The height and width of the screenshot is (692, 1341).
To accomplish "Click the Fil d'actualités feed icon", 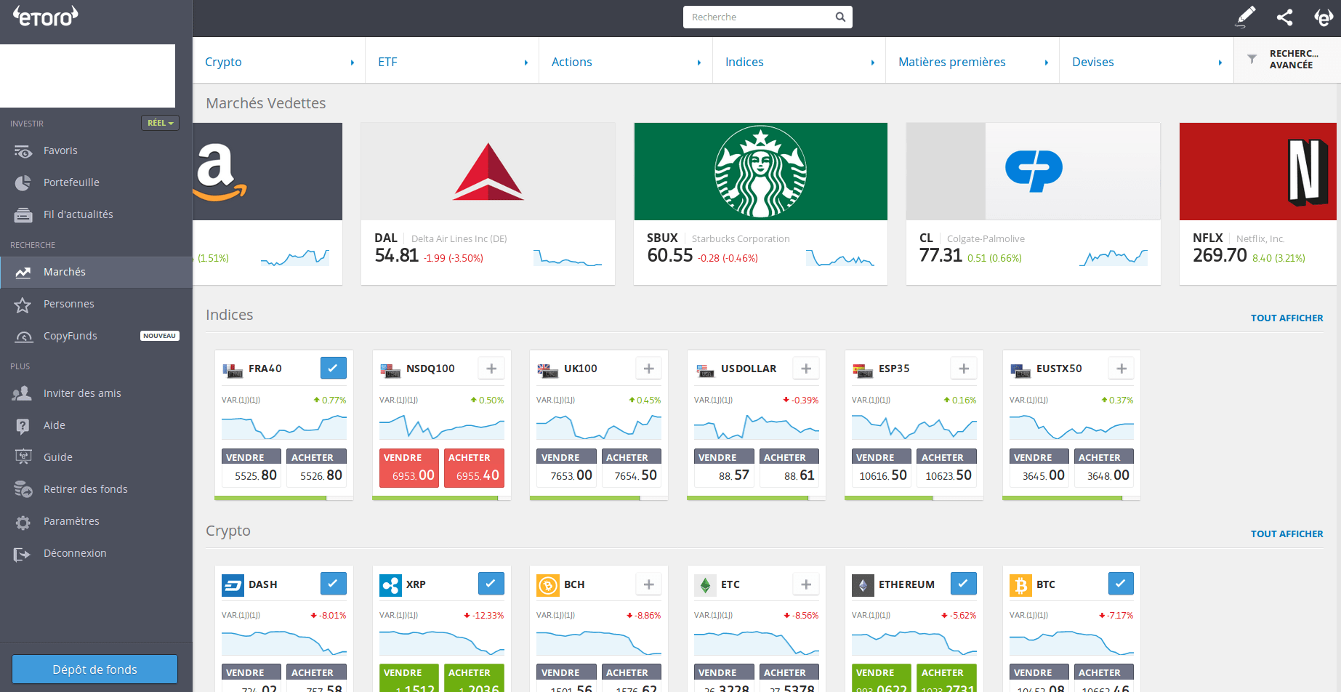I will click(x=23, y=215).
